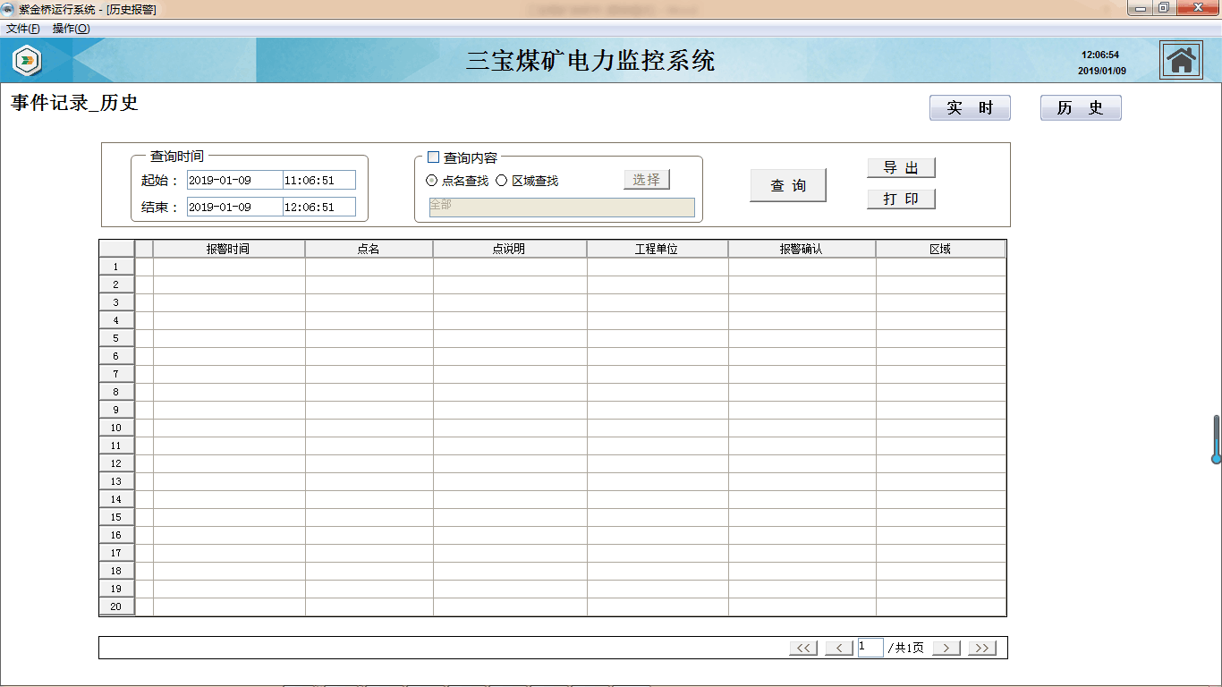
Task: Open the 文件 menu
Action: pos(22,29)
